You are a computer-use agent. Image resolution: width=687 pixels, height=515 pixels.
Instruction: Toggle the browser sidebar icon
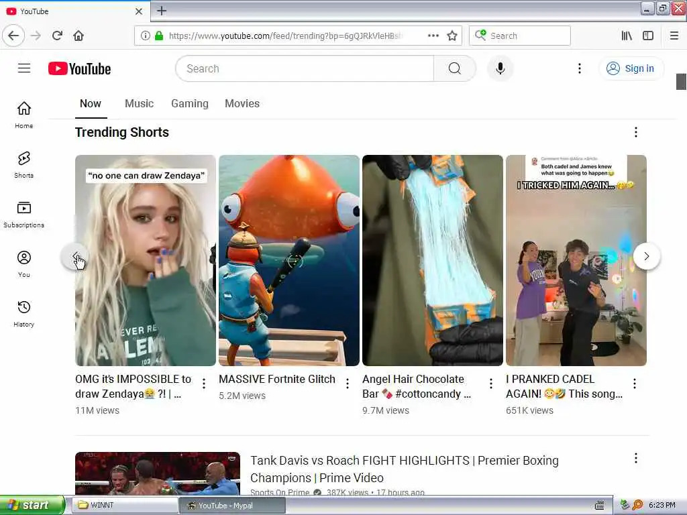648,36
